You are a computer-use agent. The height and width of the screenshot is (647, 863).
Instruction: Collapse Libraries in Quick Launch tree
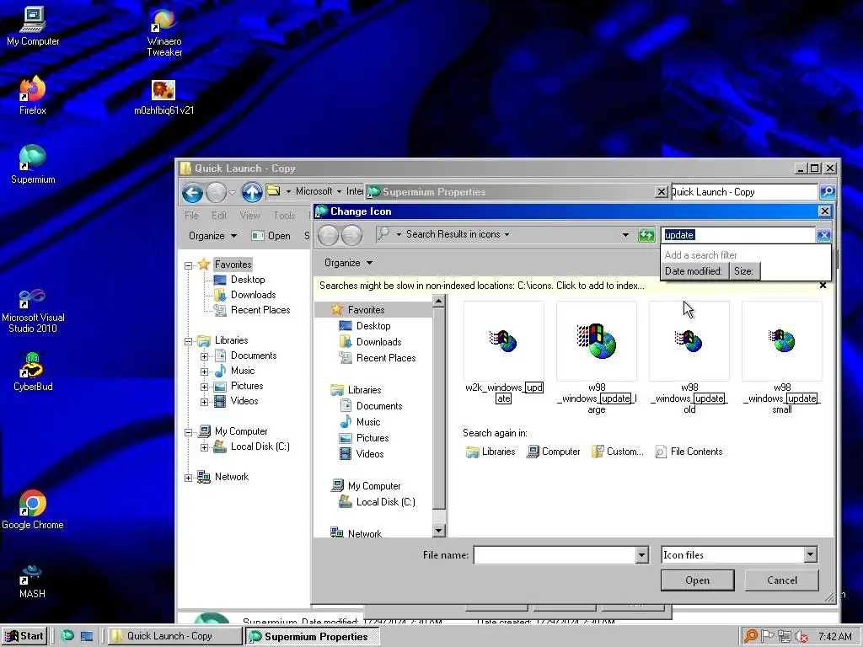188,341
